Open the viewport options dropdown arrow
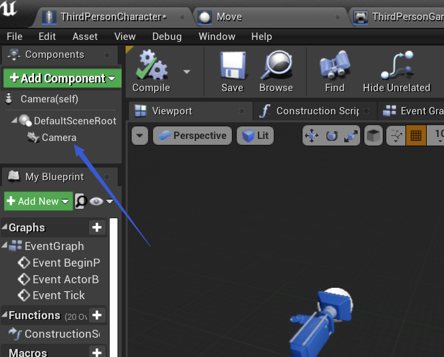Viewport: 444px width, 357px height. (x=140, y=136)
